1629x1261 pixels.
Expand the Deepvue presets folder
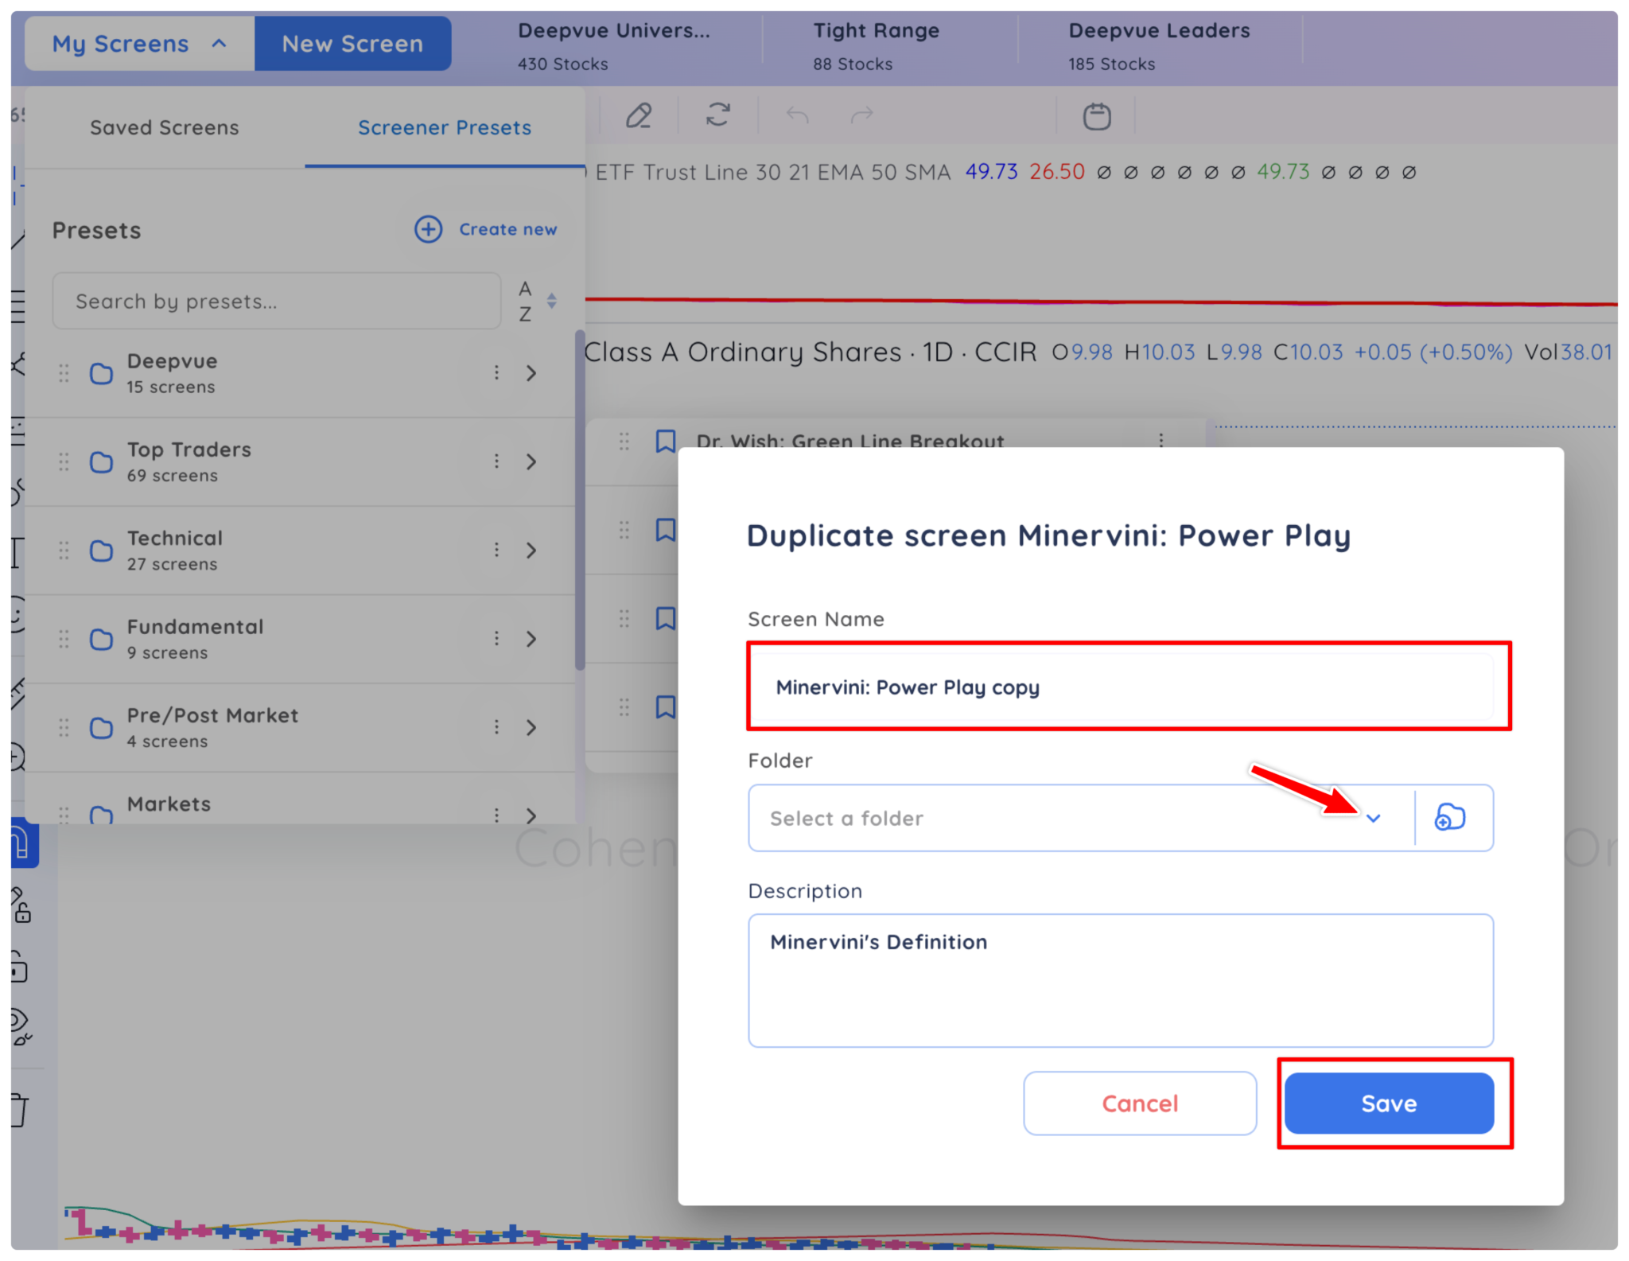(531, 373)
